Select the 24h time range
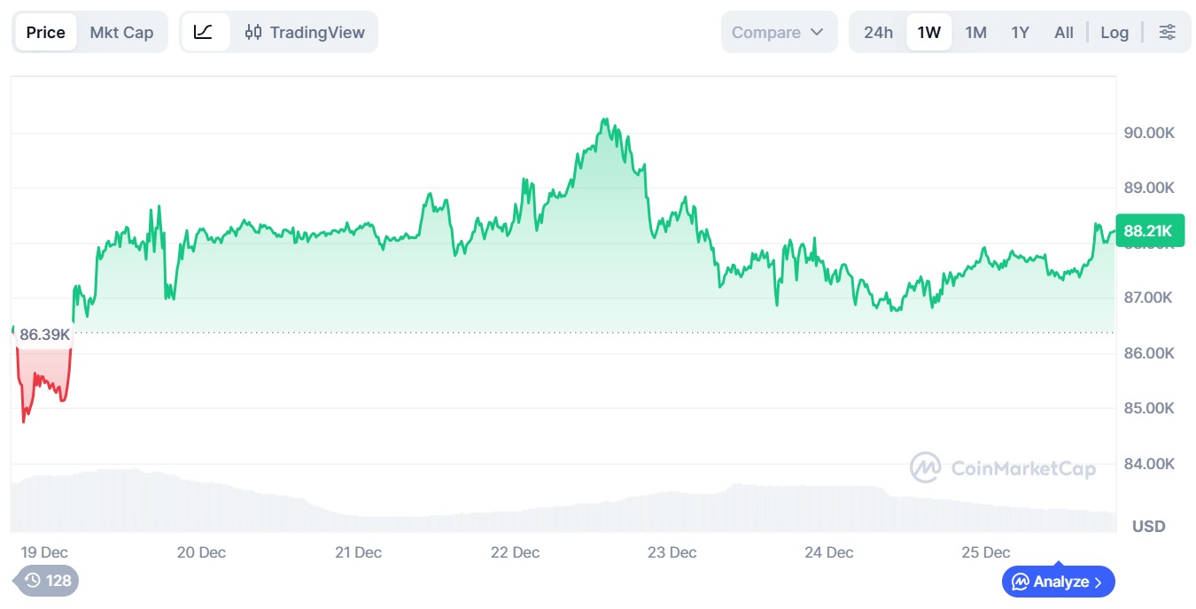Viewport: 1196px width, 609px height. pos(878,33)
